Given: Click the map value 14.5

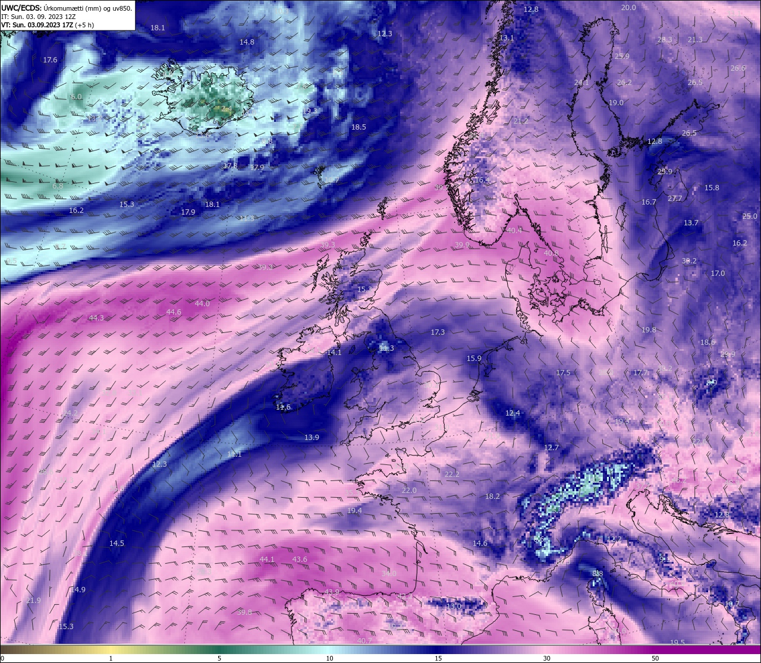Looking at the screenshot, I should click(x=117, y=543).
